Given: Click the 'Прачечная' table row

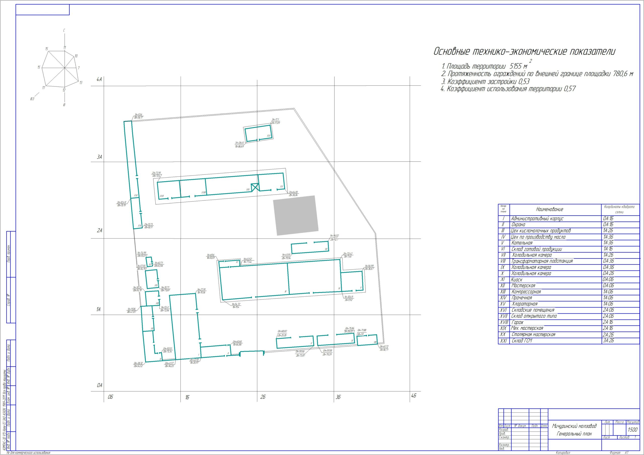Looking at the screenshot, I should [569, 298].
